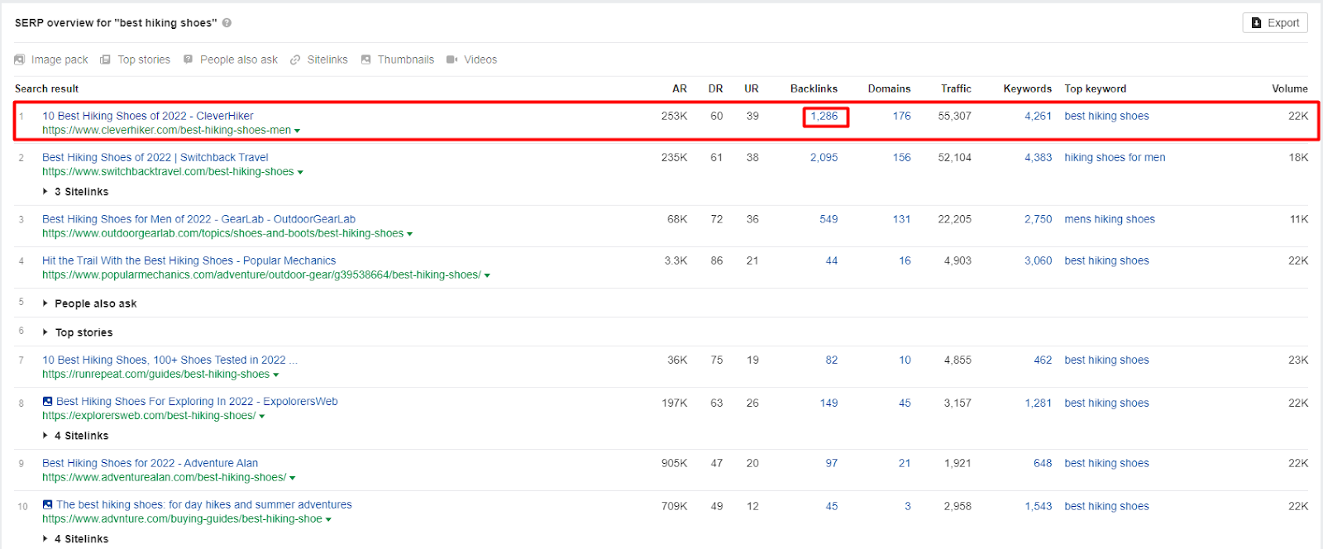The width and height of the screenshot is (1323, 549).
Task: Open advnture day hikes result title
Action: 204,504
